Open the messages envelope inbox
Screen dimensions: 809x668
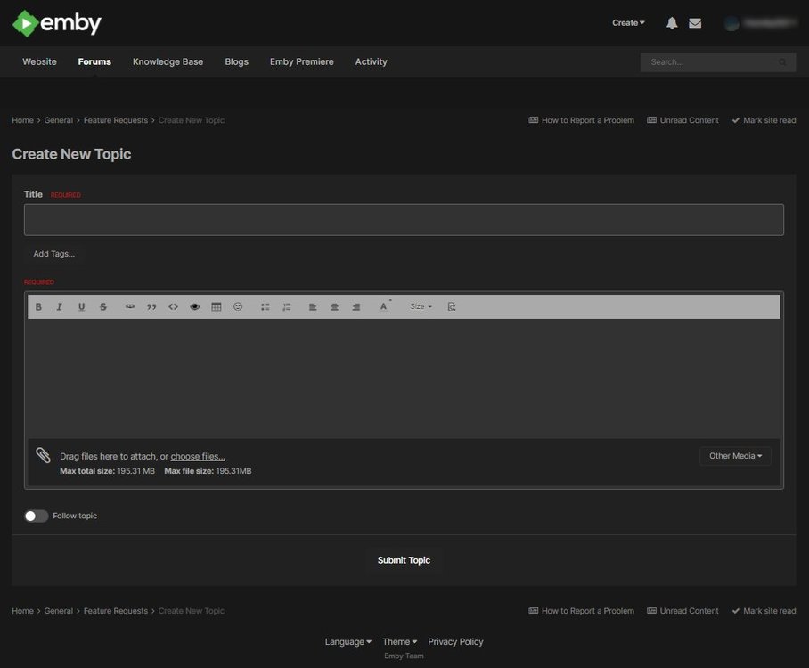(695, 23)
